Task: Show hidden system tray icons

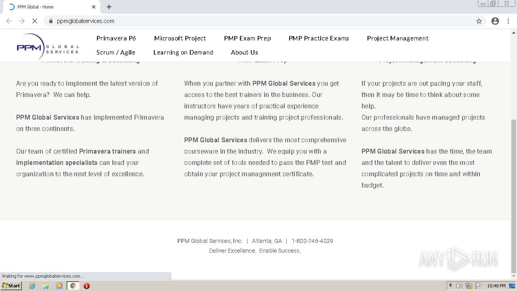Action: (450, 286)
